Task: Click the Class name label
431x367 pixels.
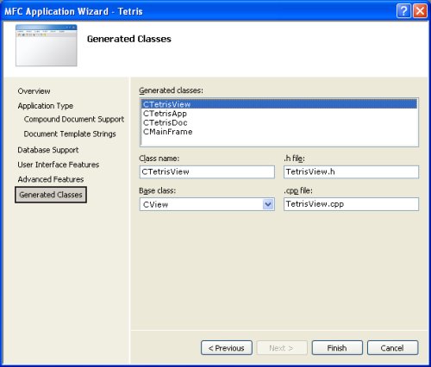Action: pos(159,159)
